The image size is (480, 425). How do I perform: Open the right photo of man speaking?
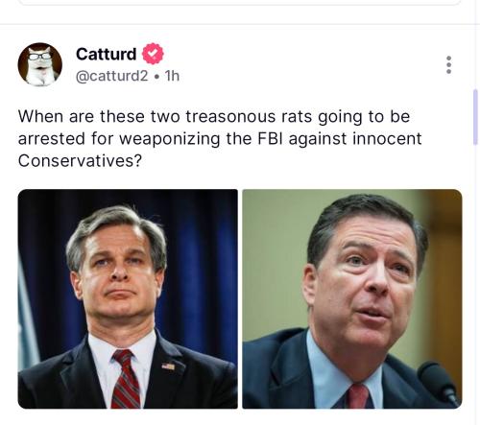(x=352, y=299)
